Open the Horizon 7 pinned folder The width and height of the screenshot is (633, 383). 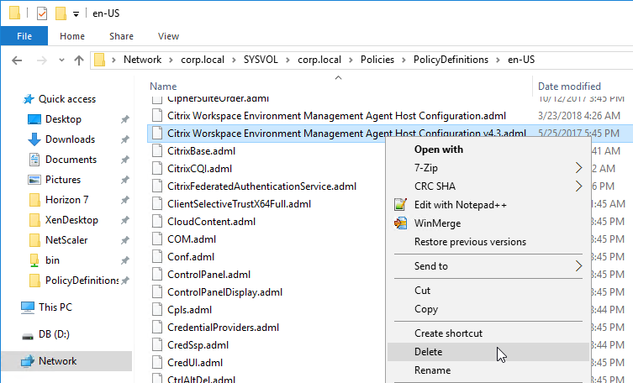pyautogui.click(x=66, y=200)
